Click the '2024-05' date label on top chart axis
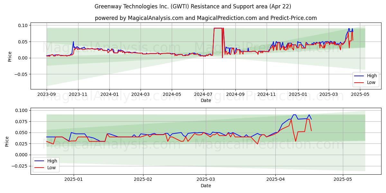Screen dimensions: 386x193 point(171,95)
